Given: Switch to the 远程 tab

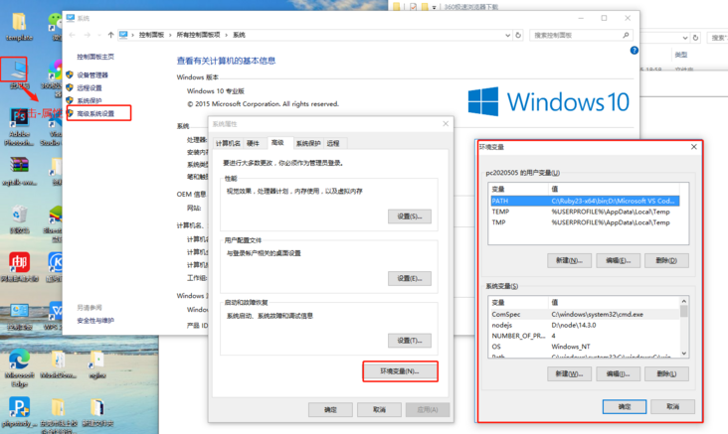Looking at the screenshot, I should pos(333,143).
